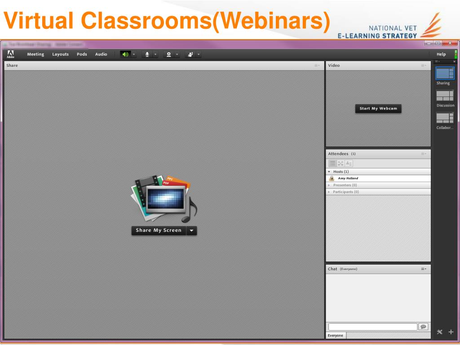Toggle the webcam icon in toolbar
Screen dimensions: 460x345
pyautogui.click(x=169, y=54)
